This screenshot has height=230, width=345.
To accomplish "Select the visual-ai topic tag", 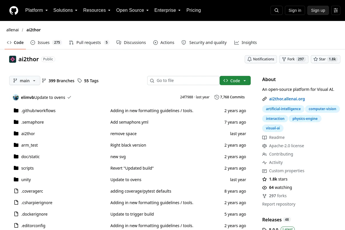I will 273,129.
